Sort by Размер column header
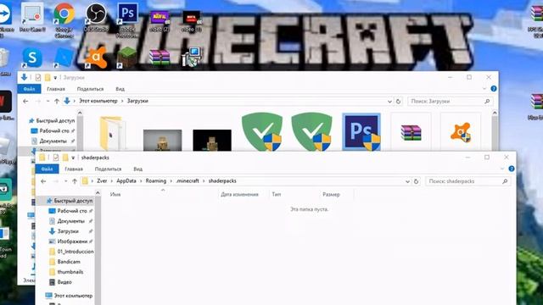This screenshot has width=543, height=305. pos(331,194)
